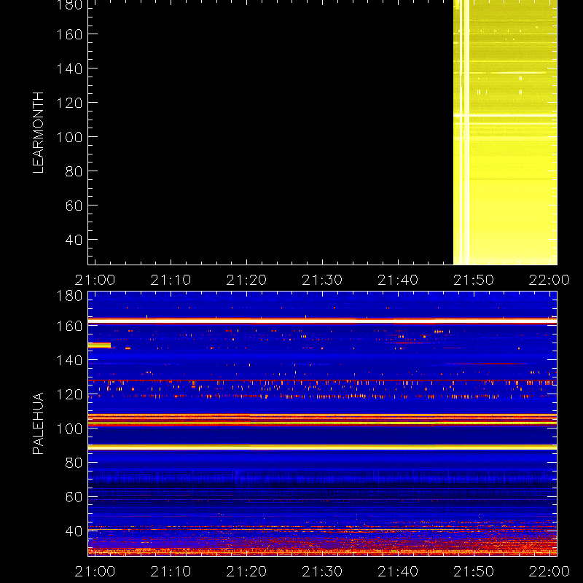Select the 160 tick label on Learmonth axis
Image resolution: width=583 pixels, height=583 pixels.
[x=69, y=34]
